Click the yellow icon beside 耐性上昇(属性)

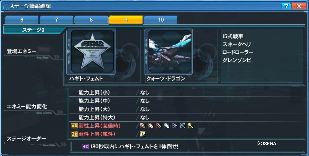coord(74,134)
